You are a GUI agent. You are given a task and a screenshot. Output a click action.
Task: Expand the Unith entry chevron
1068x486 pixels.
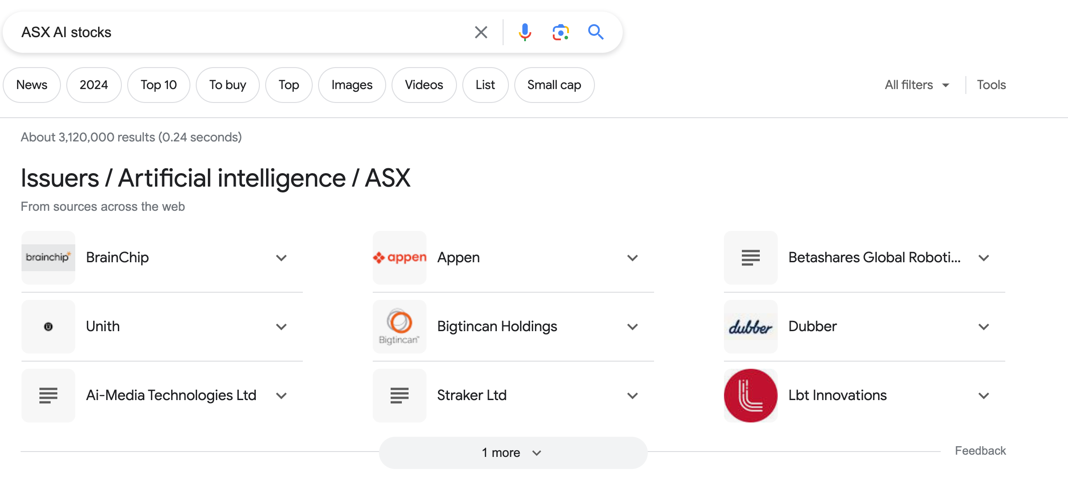[281, 327]
